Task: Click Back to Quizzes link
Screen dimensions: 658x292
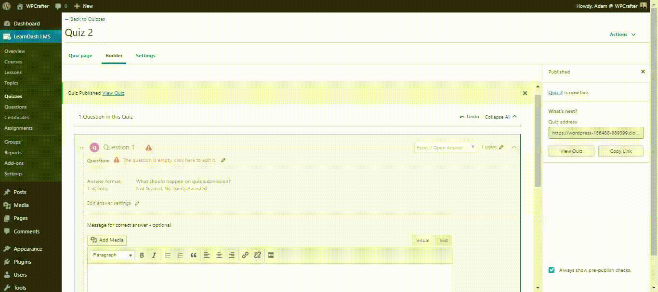Action: coord(85,19)
